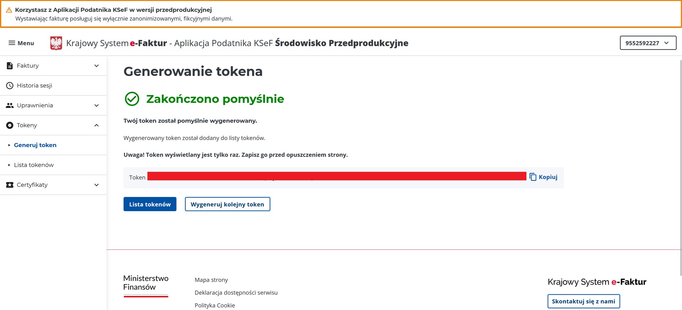Collapse the Tokeny section
Image resolution: width=682 pixels, height=310 pixels.
(x=96, y=125)
